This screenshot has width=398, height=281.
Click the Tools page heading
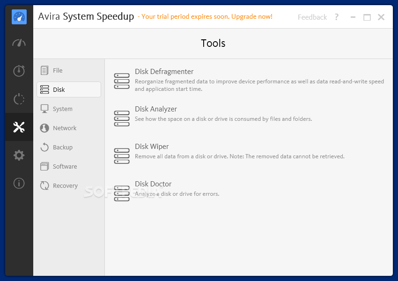point(213,43)
